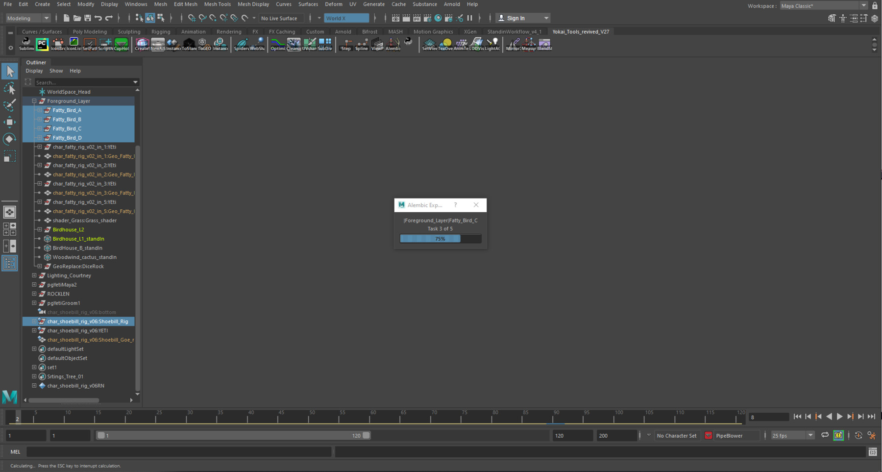
Task: Collapse the Foreground_Layer group
Action: tap(34, 100)
